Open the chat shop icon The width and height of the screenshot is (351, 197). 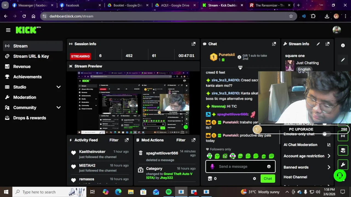(x=210, y=179)
